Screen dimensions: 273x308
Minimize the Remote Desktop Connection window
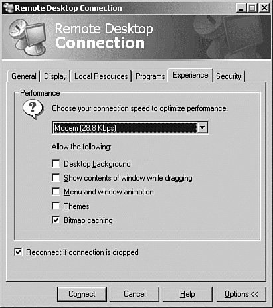241,8
